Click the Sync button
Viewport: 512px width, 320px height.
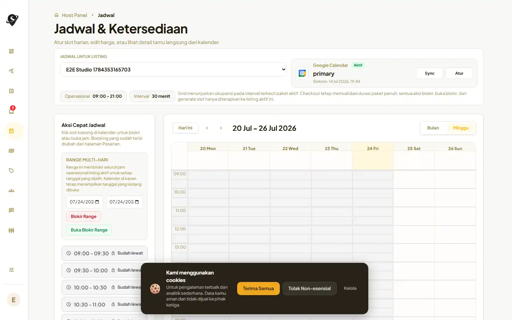[x=430, y=73]
